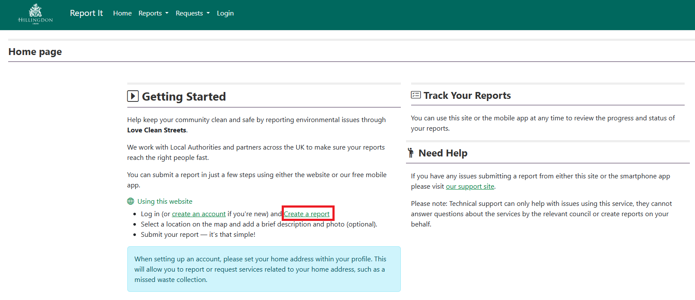
Task: Click the 'We work with Local Authorities' paragraph
Action: tap(256, 152)
